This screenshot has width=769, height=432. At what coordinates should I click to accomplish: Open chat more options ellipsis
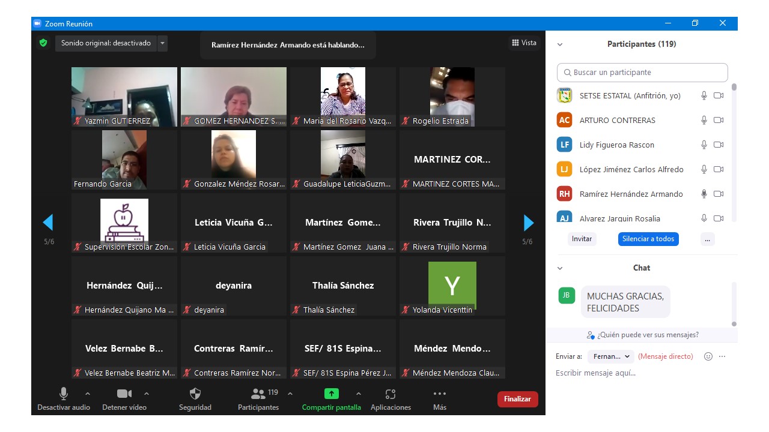click(x=722, y=356)
